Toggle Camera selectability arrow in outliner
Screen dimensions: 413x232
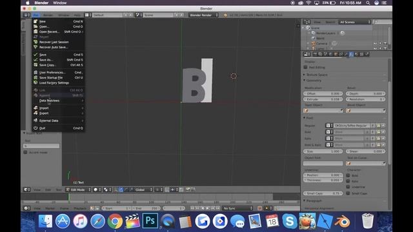click(380, 43)
